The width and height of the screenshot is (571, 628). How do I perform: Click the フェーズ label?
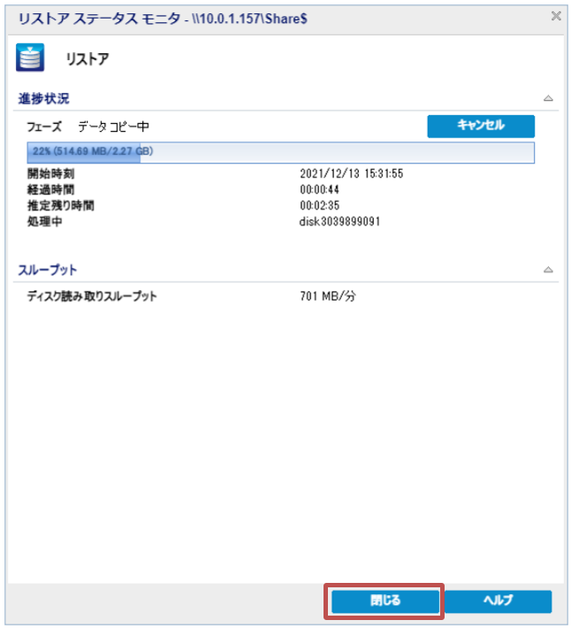pyautogui.click(x=44, y=127)
